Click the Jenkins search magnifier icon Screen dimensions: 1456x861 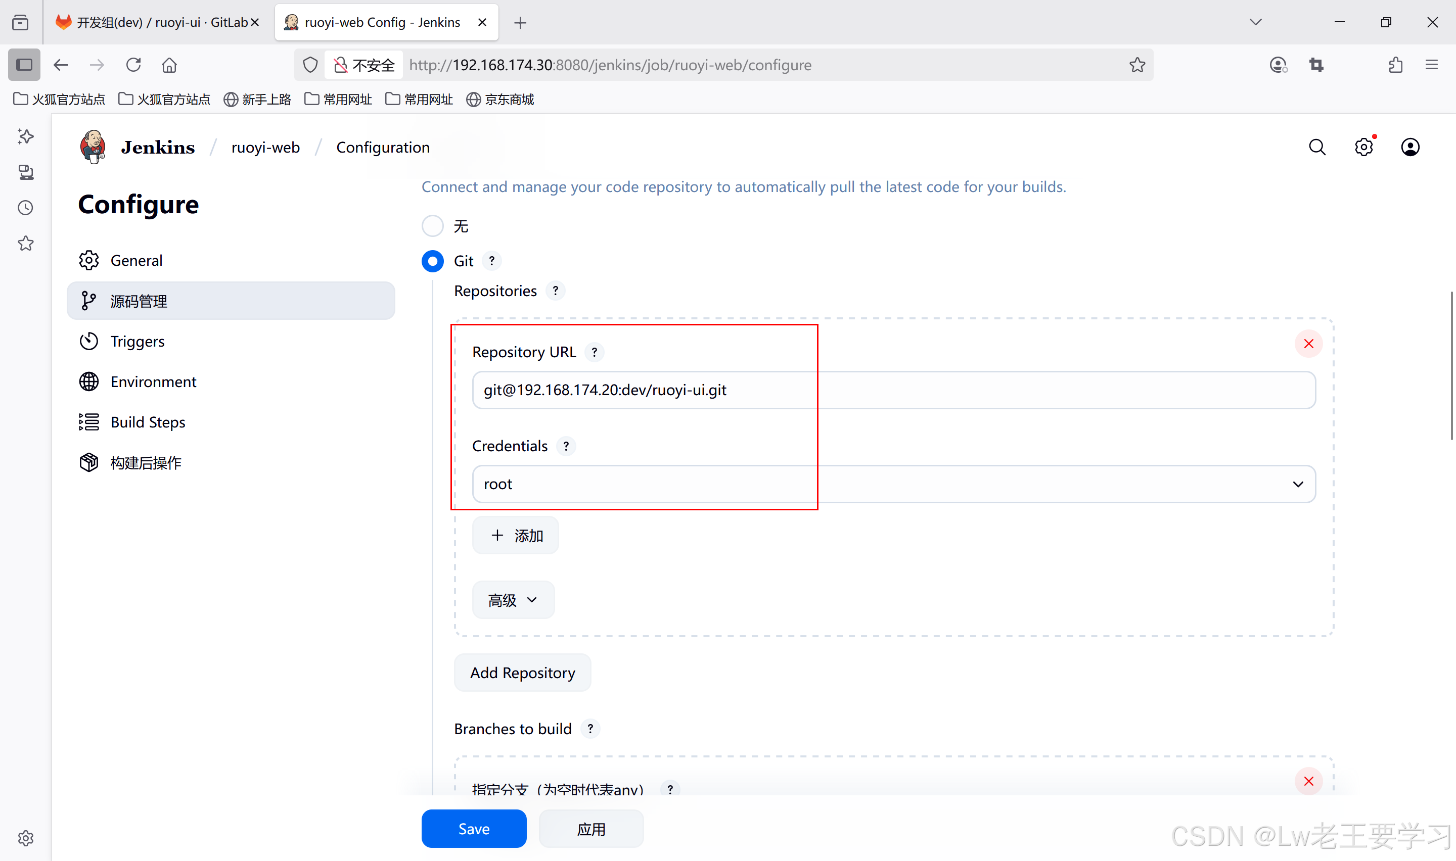tap(1317, 148)
